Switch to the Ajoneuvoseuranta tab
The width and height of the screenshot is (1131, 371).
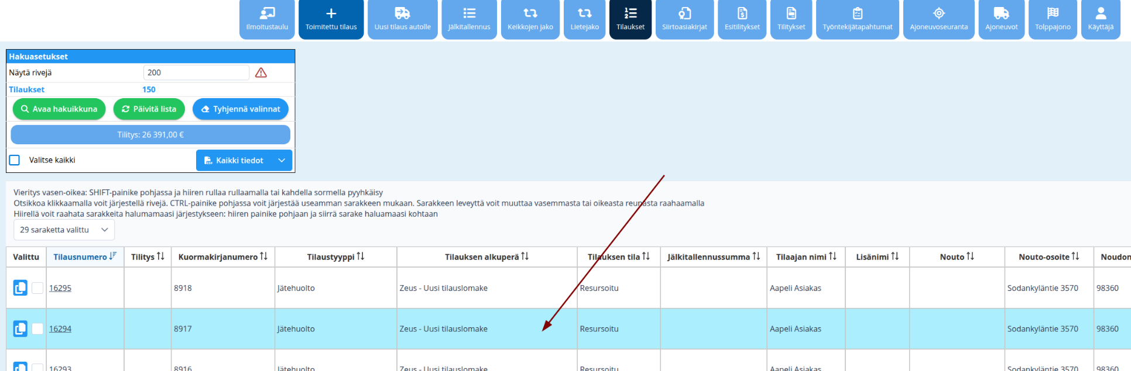pos(938,20)
